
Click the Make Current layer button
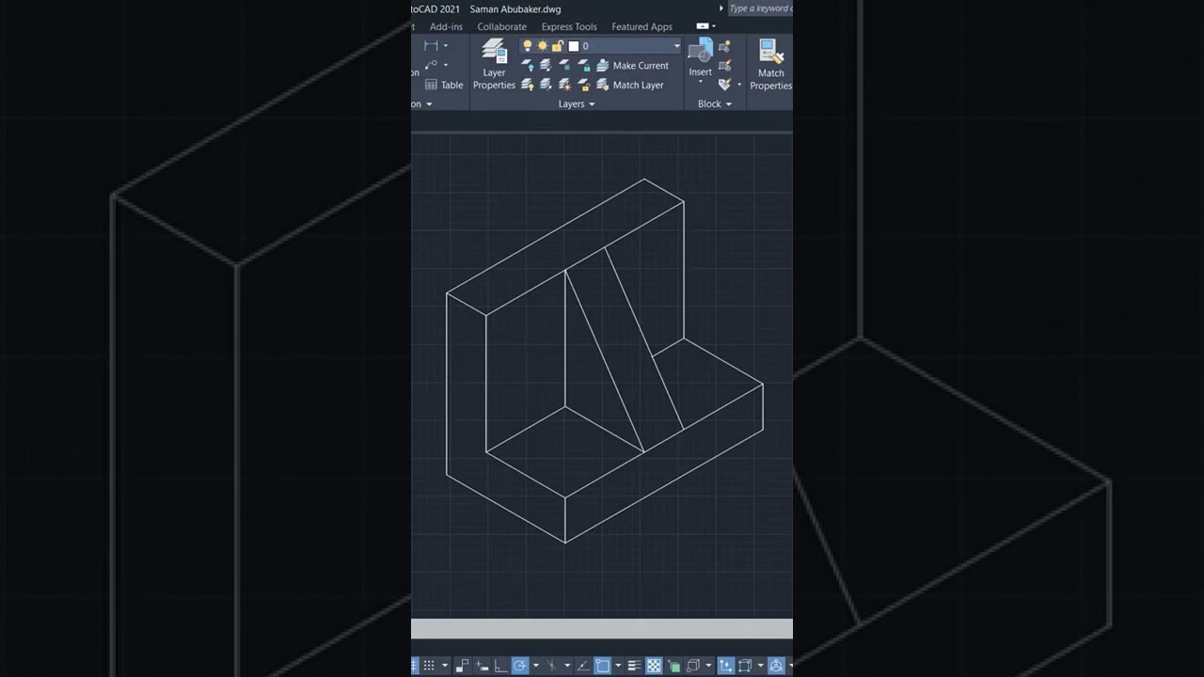(632, 66)
